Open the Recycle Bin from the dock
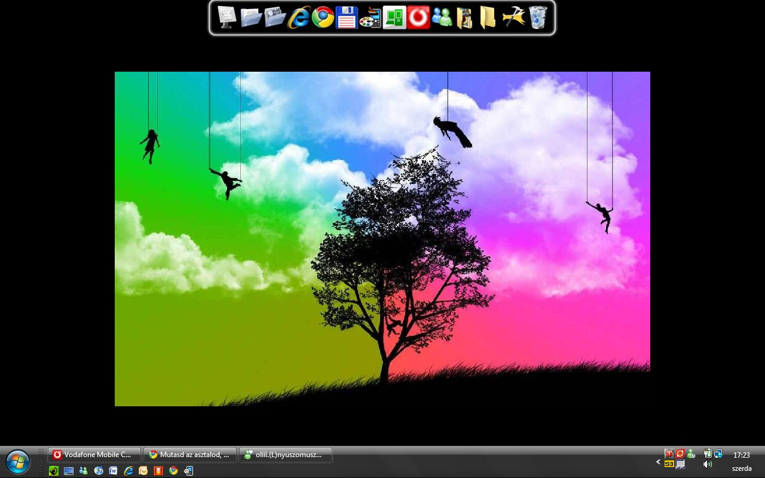Image resolution: width=765 pixels, height=478 pixels. coord(538,17)
